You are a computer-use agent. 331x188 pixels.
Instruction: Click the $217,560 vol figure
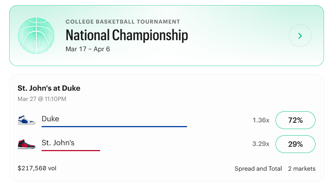pyautogui.click(x=37, y=168)
